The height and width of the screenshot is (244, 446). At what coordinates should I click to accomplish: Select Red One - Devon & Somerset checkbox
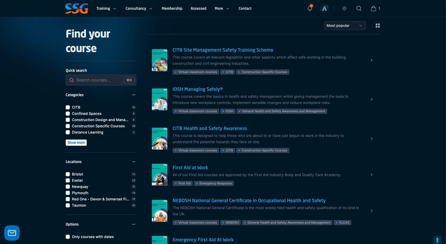(x=68, y=199)
